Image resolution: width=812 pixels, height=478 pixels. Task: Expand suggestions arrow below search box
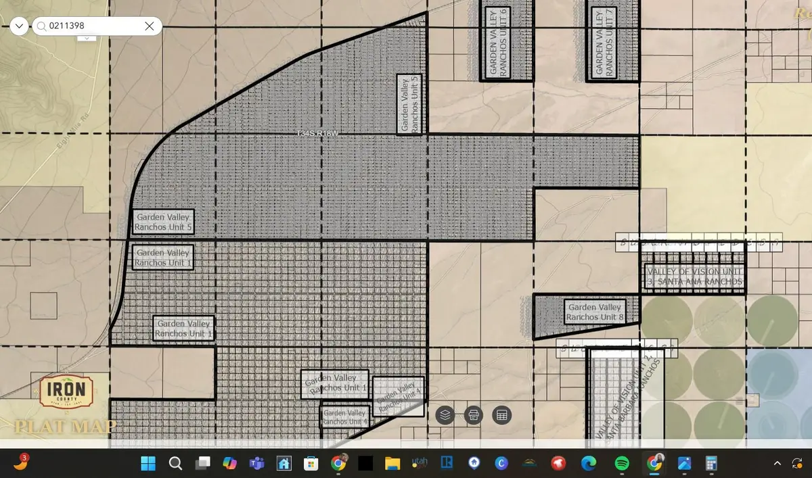87,39
